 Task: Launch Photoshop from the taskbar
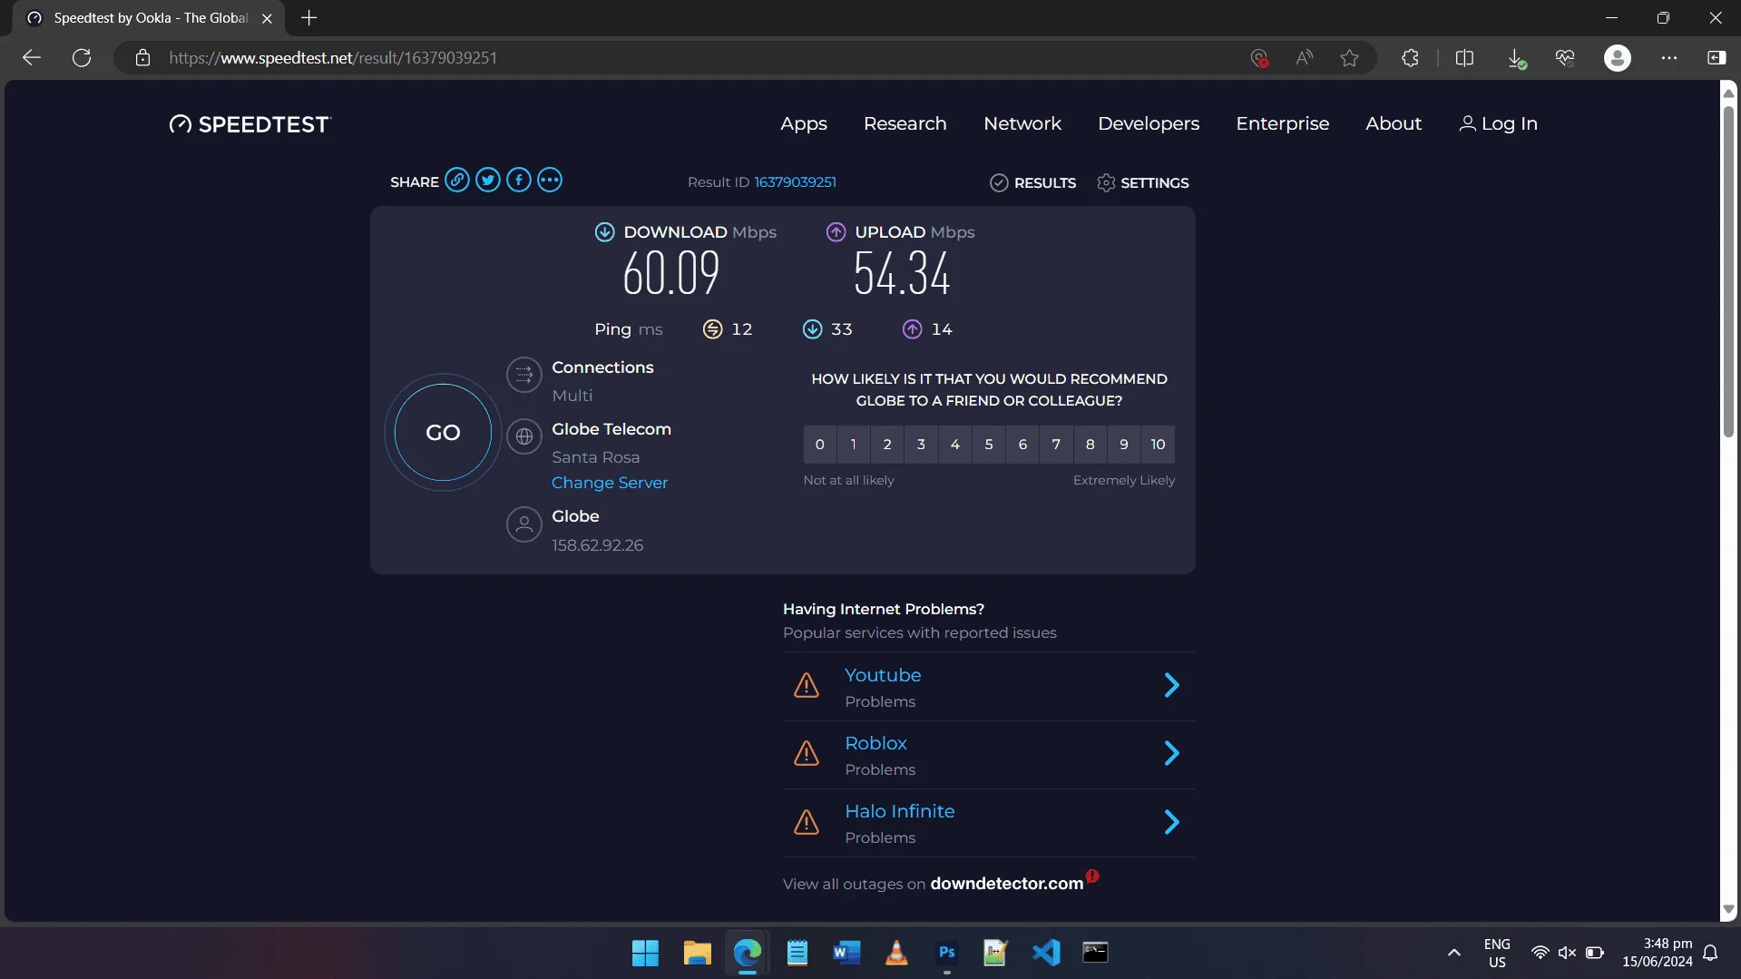(946, 953)
